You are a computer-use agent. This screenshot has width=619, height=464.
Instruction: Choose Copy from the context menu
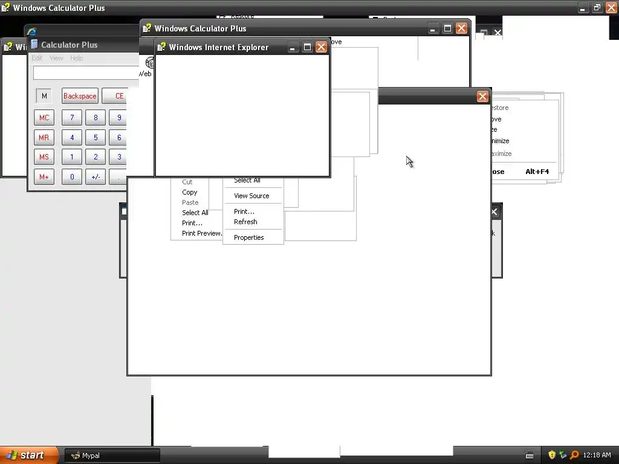point(189,192)
